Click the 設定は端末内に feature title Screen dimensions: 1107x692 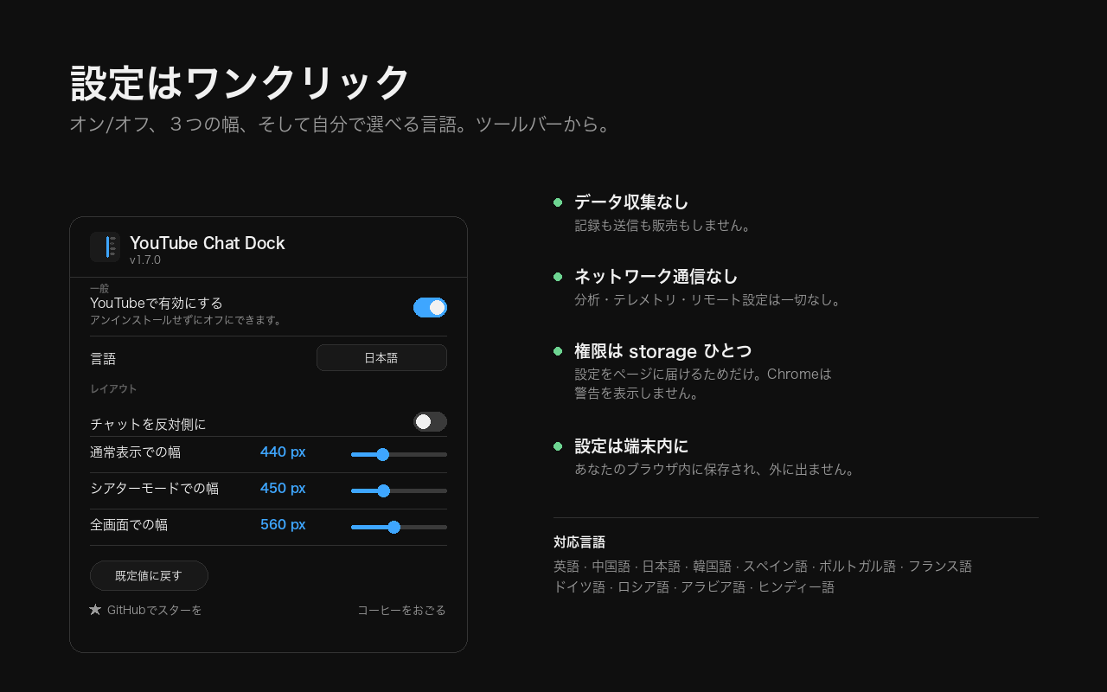point(631,445)
